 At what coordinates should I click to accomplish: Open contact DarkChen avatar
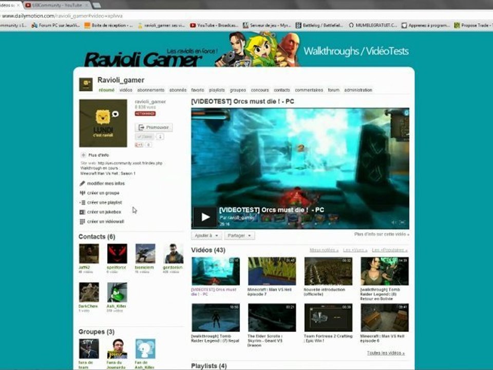tap(89, 292)
